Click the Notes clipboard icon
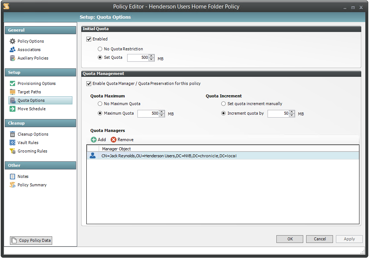This screenshot has height=258, width=369. click(x=12, y=176)
